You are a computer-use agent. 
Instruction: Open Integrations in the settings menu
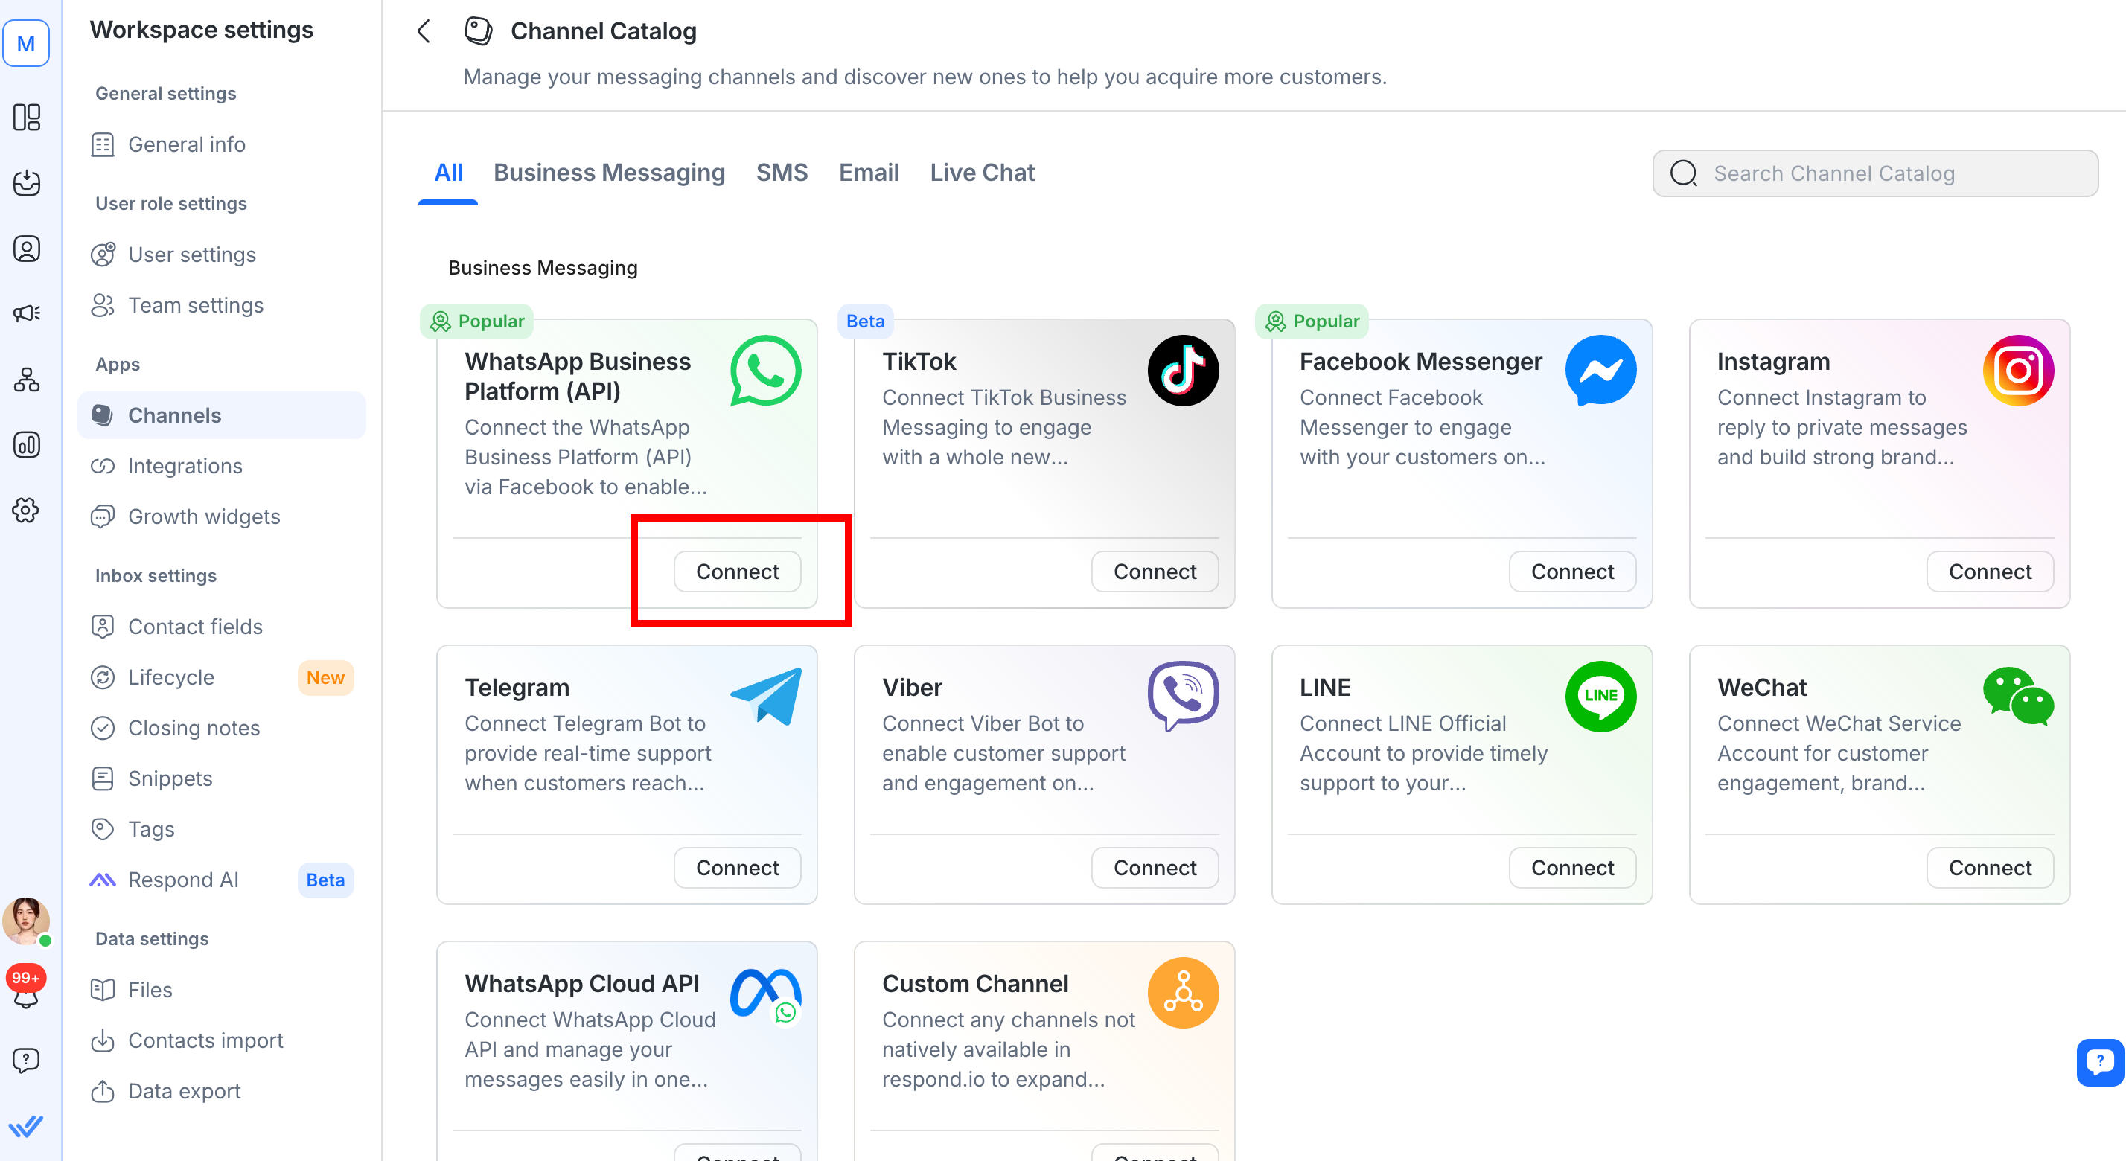click(x=185, y=466)
